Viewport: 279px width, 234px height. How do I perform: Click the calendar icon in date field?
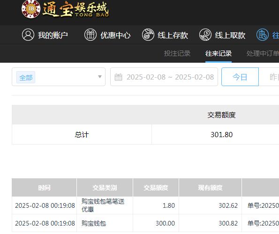click(118, 77)
